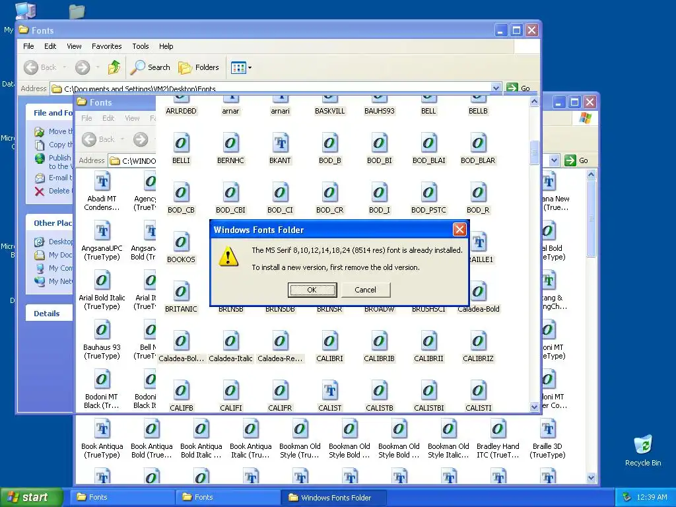Open the Start menu
Viewport: 676px width, 507px height.
(x=32, y=497)
